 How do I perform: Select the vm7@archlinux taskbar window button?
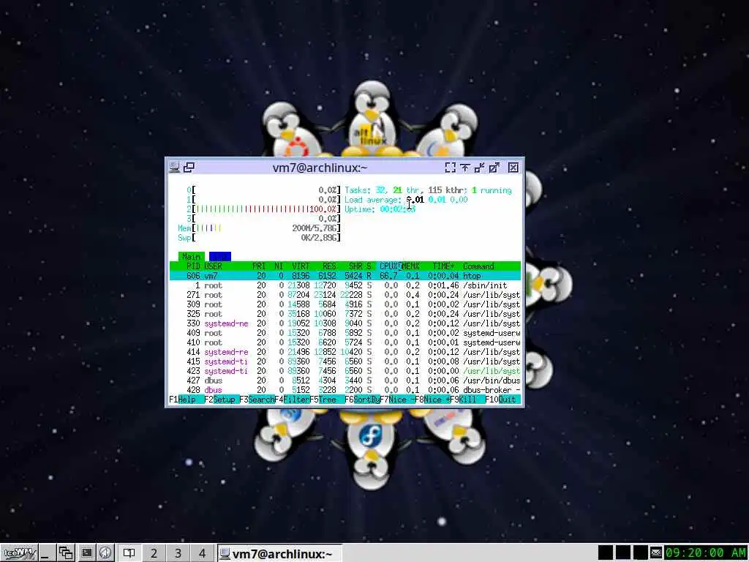point(280,553)
